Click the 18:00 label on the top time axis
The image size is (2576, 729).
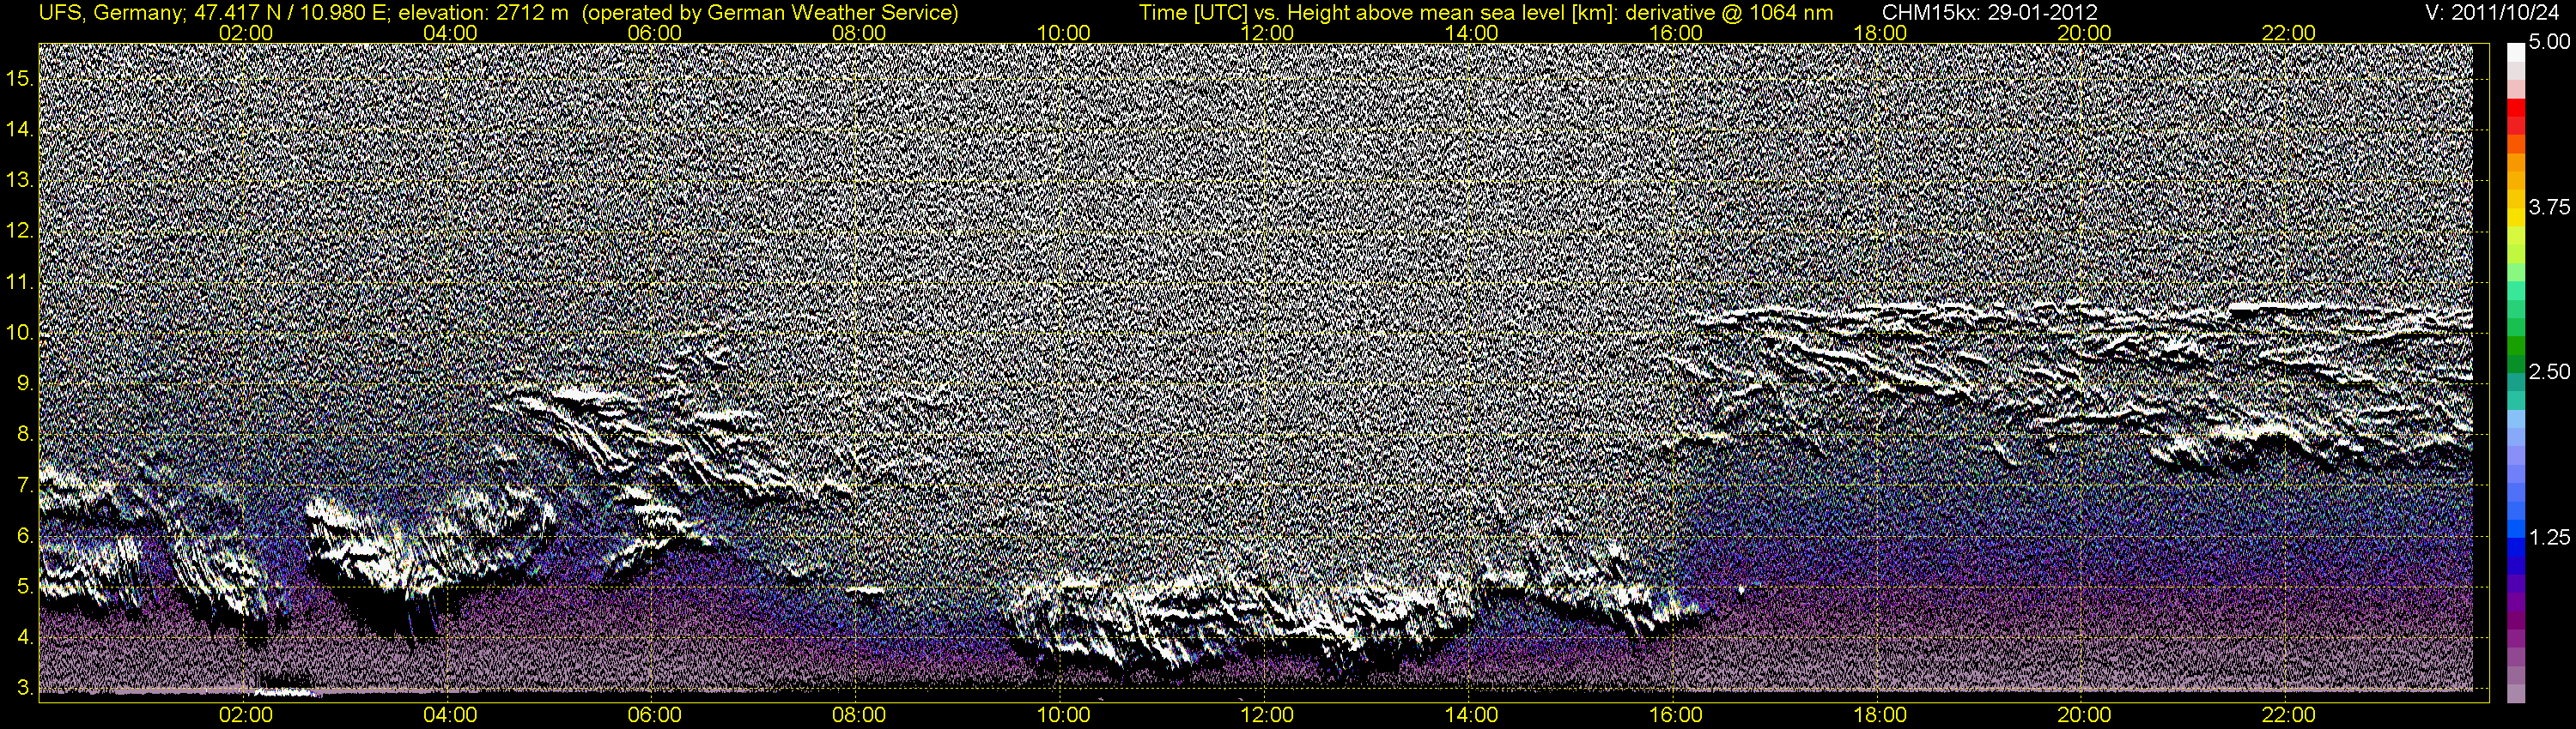pos(1880,33)
